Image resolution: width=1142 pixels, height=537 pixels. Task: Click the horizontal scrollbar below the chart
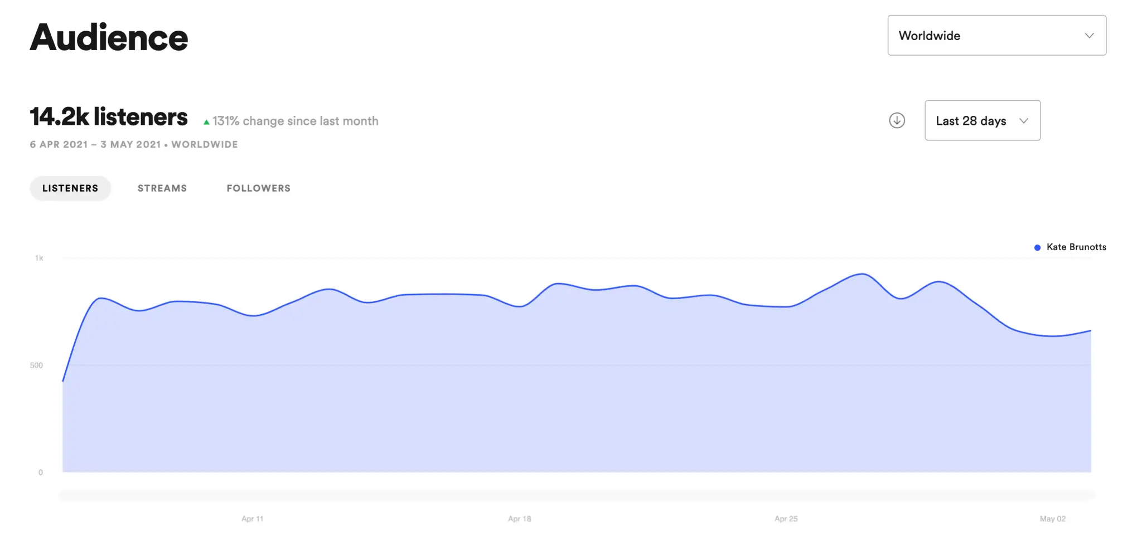pos(577,495)
